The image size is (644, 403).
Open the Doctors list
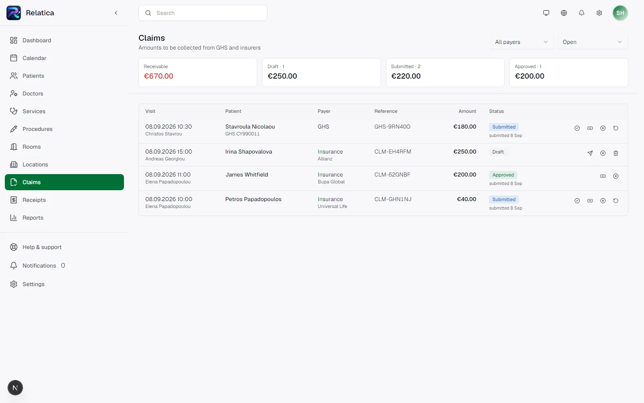[x=64, y=93]
